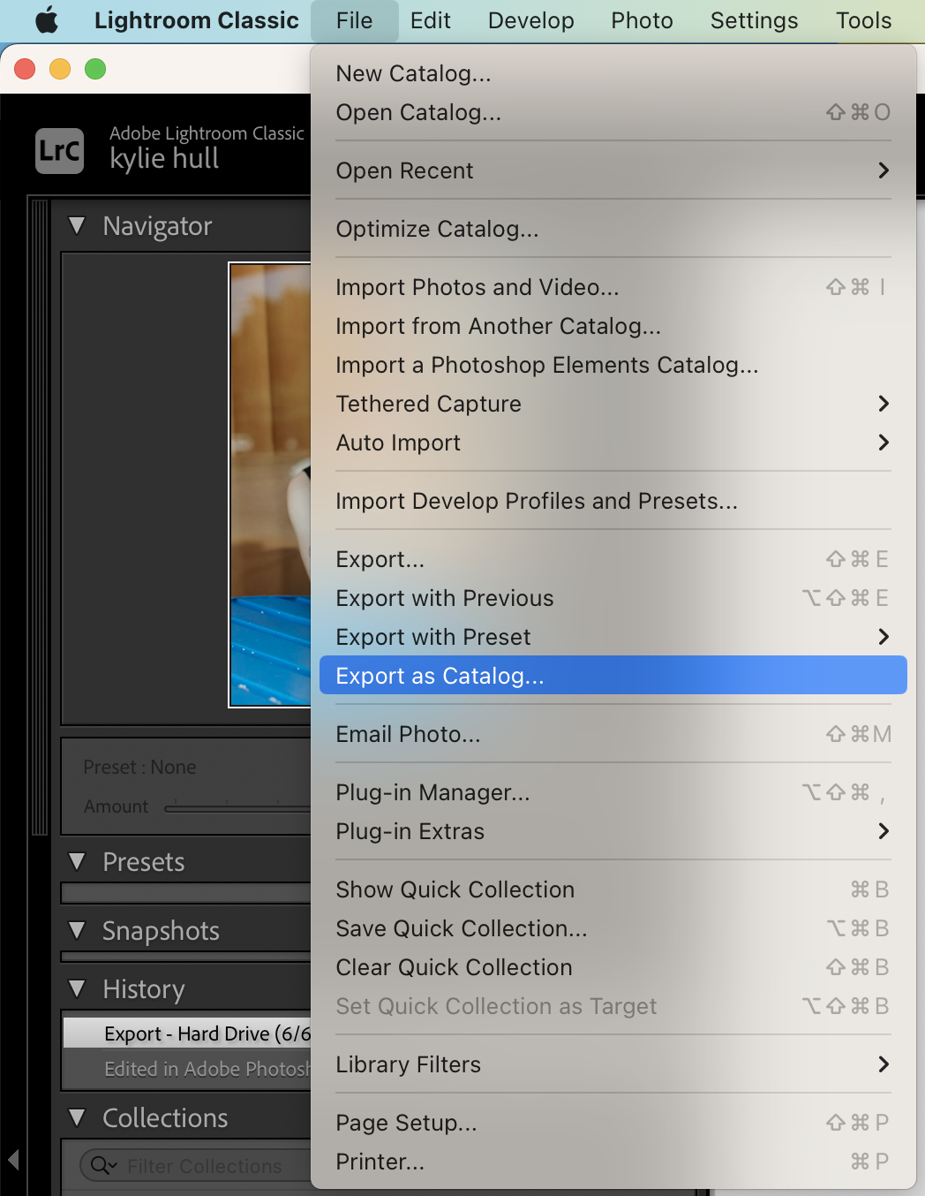
Task: Click the Navigator preview image
Action: 270,485
